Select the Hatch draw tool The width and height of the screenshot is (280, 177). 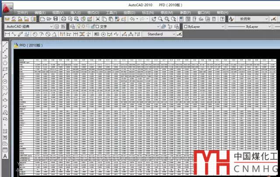pyautogui.click(x=5, y=131)
